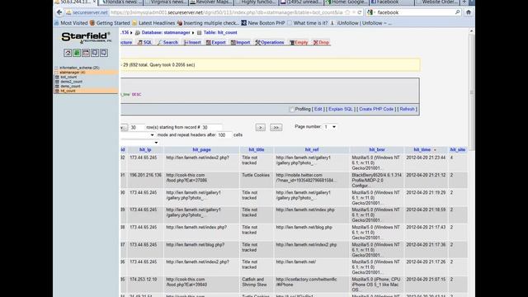The width and height of the screenshot is (528, 297).
Task: Click the browser back arrow button
Action: pyautogui.click(x=59, y=12)
